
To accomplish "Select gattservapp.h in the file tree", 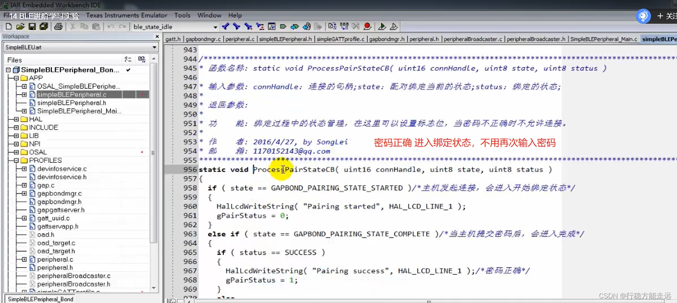I will click(x=58, y=226).
